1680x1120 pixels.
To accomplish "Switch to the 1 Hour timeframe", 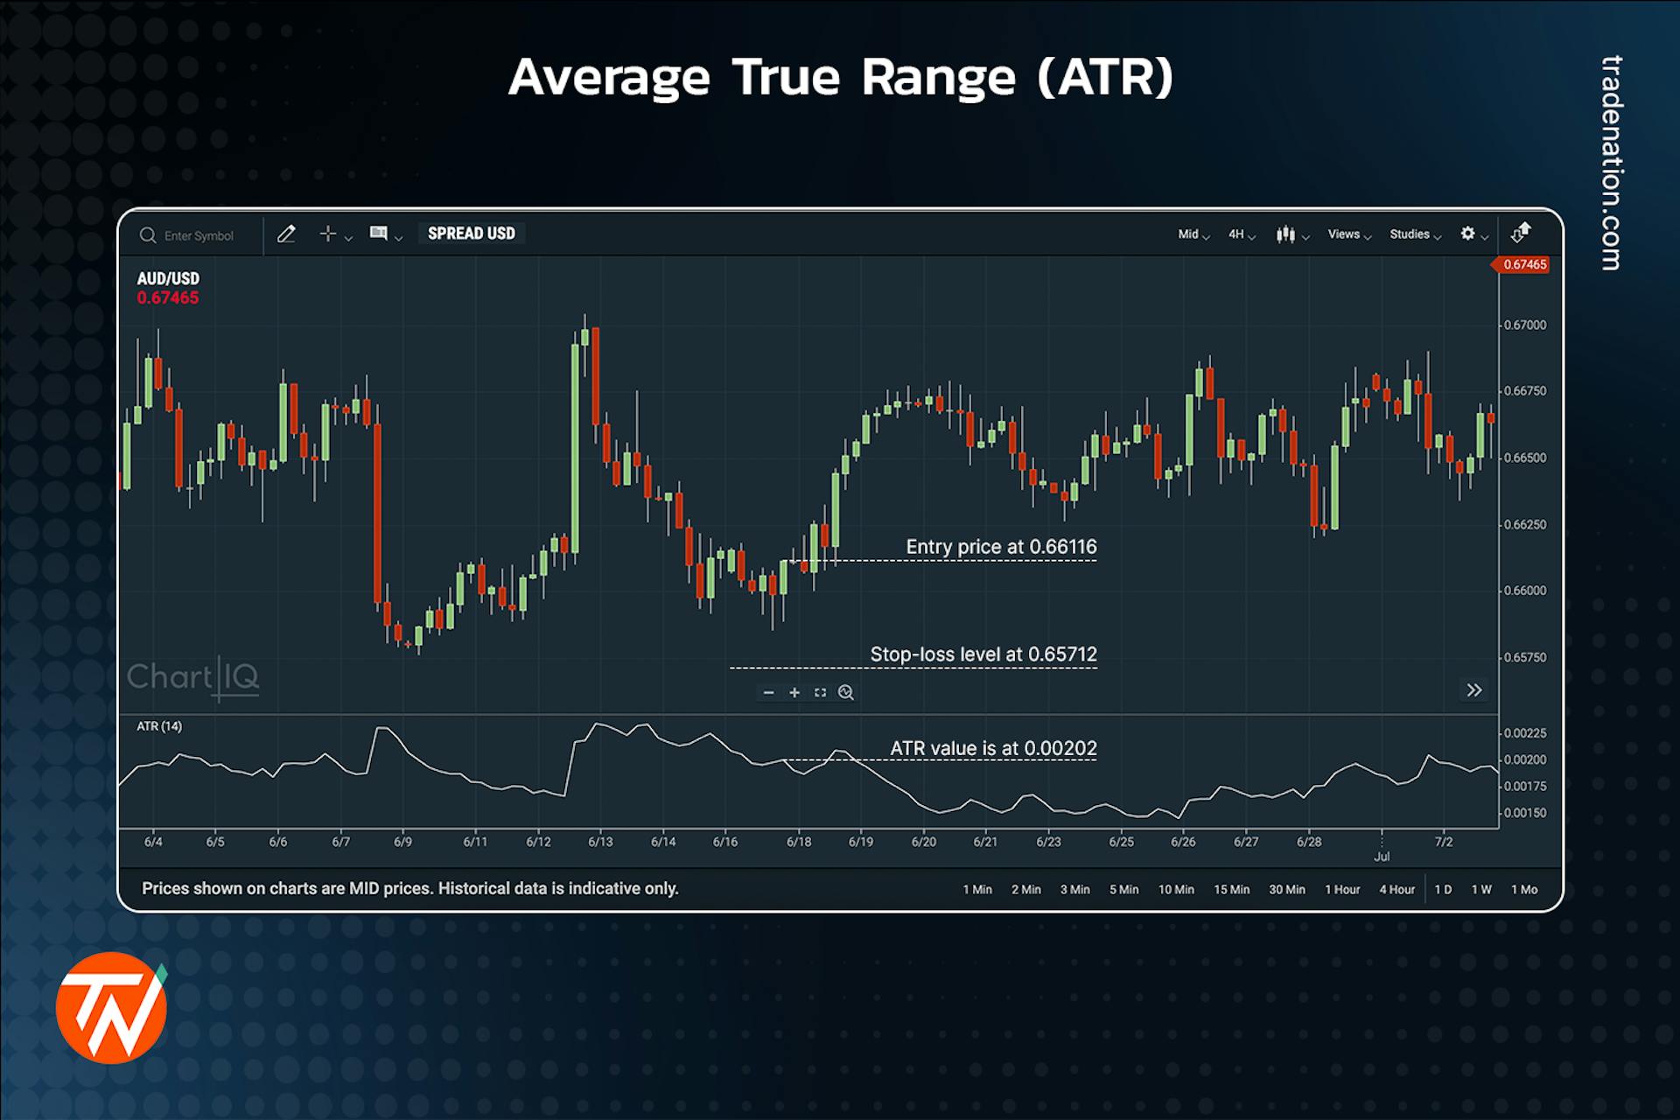I will pos(1343,889).
